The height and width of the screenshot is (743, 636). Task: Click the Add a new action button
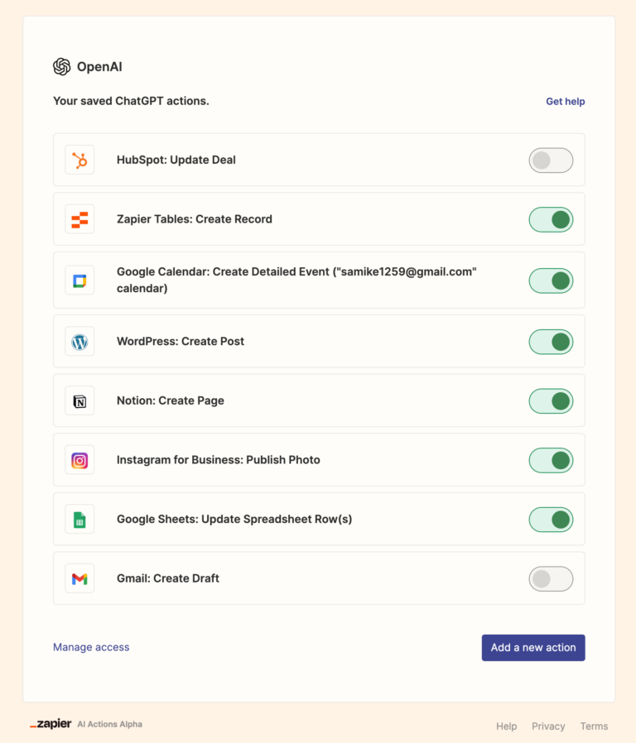(x=533, y=648)
